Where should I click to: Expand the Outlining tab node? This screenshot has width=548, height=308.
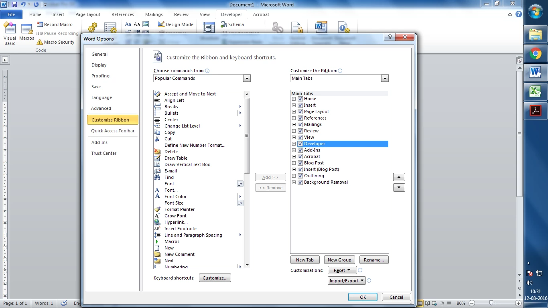(x=294, y=176)
